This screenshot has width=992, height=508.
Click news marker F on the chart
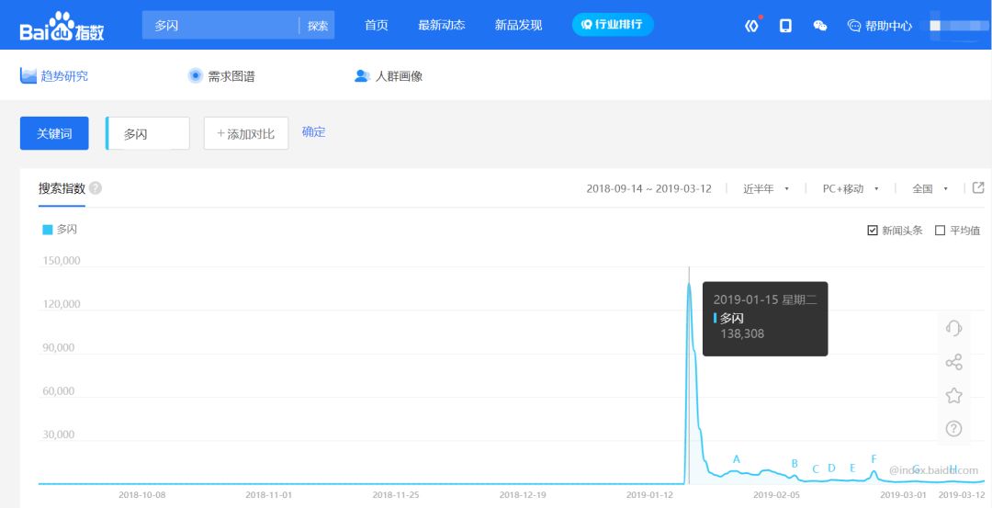(874, 458)
